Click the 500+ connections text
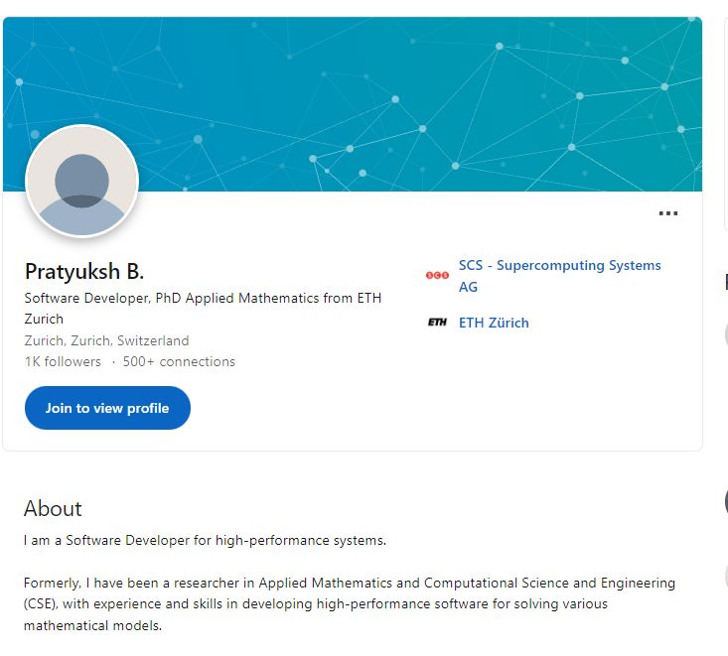Image resolution: width=728 pixels, height=656 pixels. 179,361
